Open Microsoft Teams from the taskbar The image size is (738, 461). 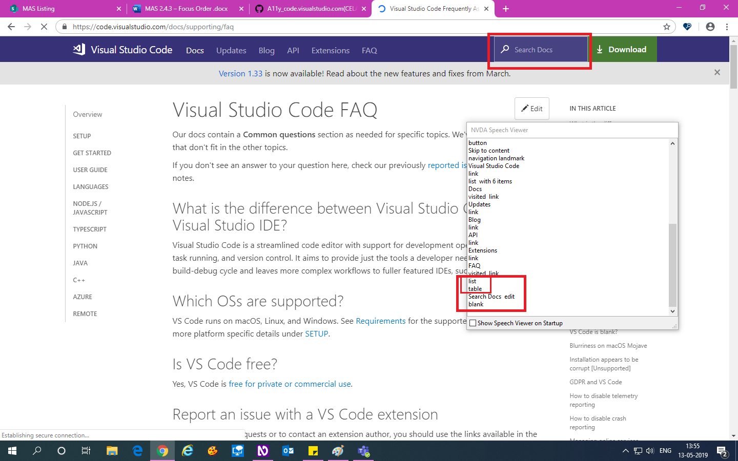364,451
